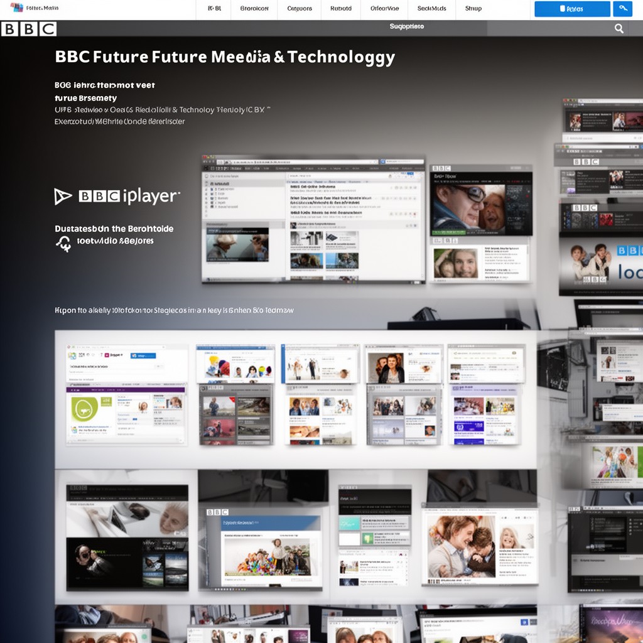Select the 'Cnjuors' nav item

[x=300, y=8]
